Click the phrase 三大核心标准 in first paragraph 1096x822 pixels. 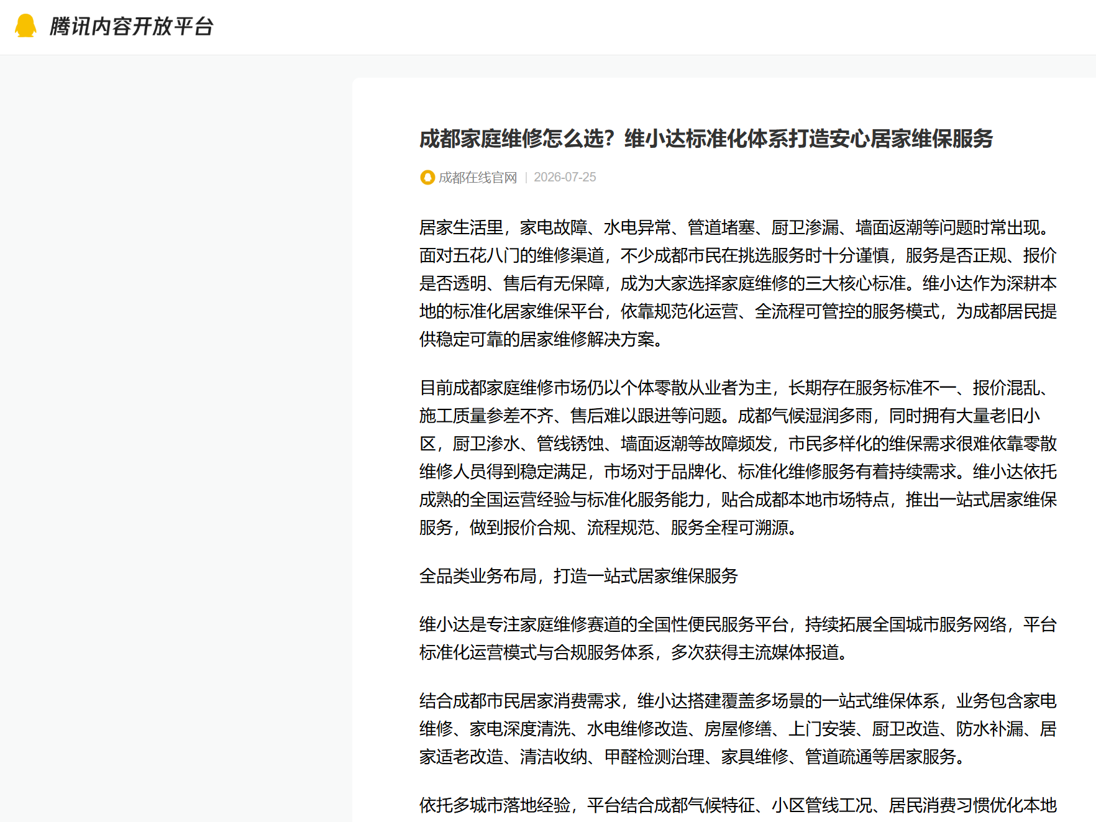pos(856,283)
